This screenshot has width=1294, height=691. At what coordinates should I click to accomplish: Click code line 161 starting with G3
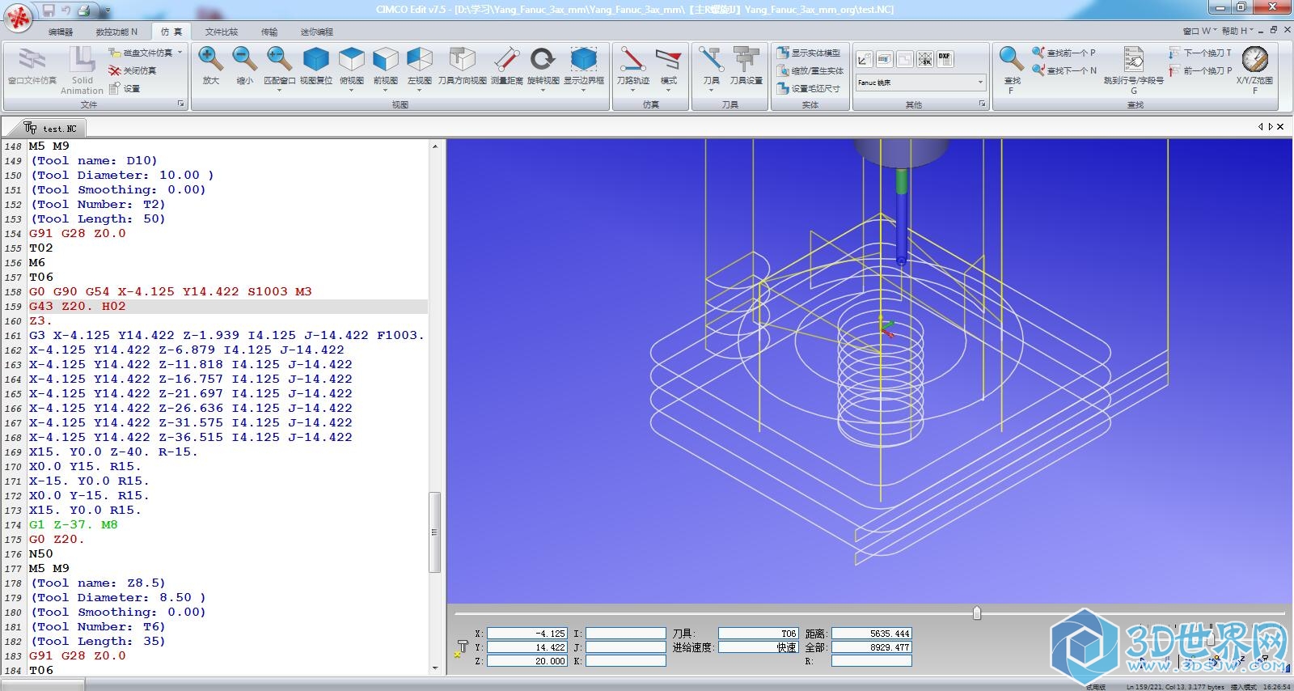[227, 335]
